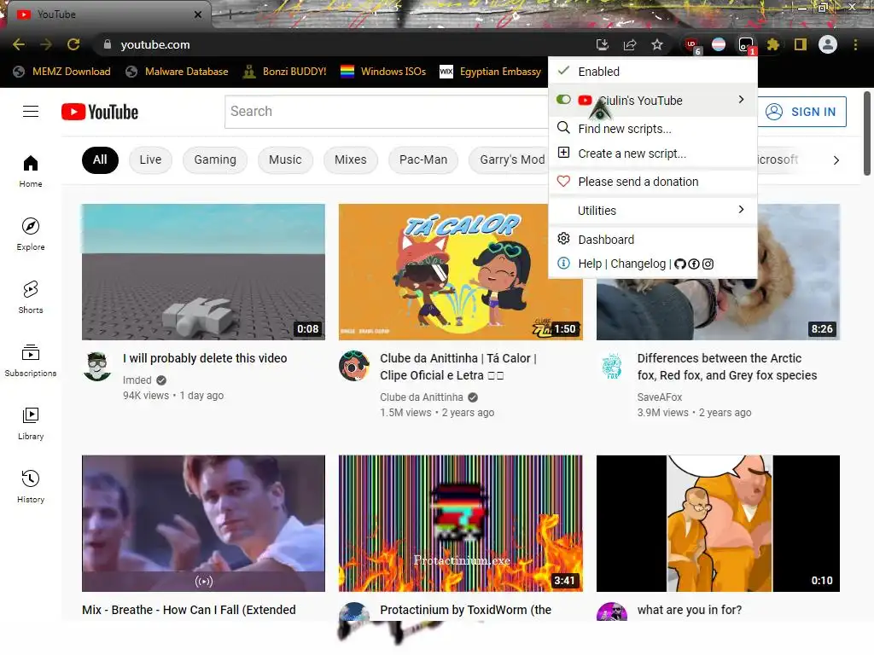This screenshot has height=655, width=874.
Task: Click the youtube.com address bar text
Action: point(155,44)
